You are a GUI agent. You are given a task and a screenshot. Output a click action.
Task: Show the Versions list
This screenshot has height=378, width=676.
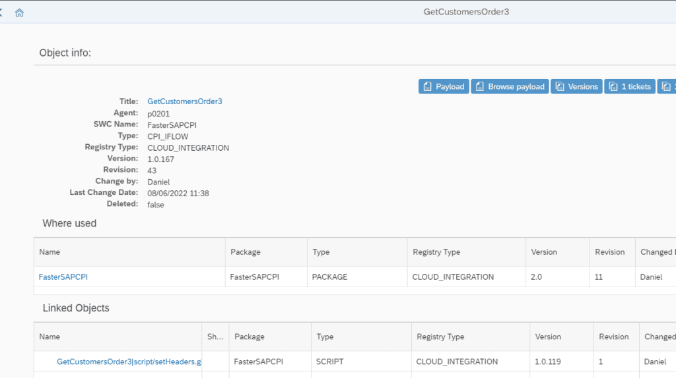(x=576, y=86)
